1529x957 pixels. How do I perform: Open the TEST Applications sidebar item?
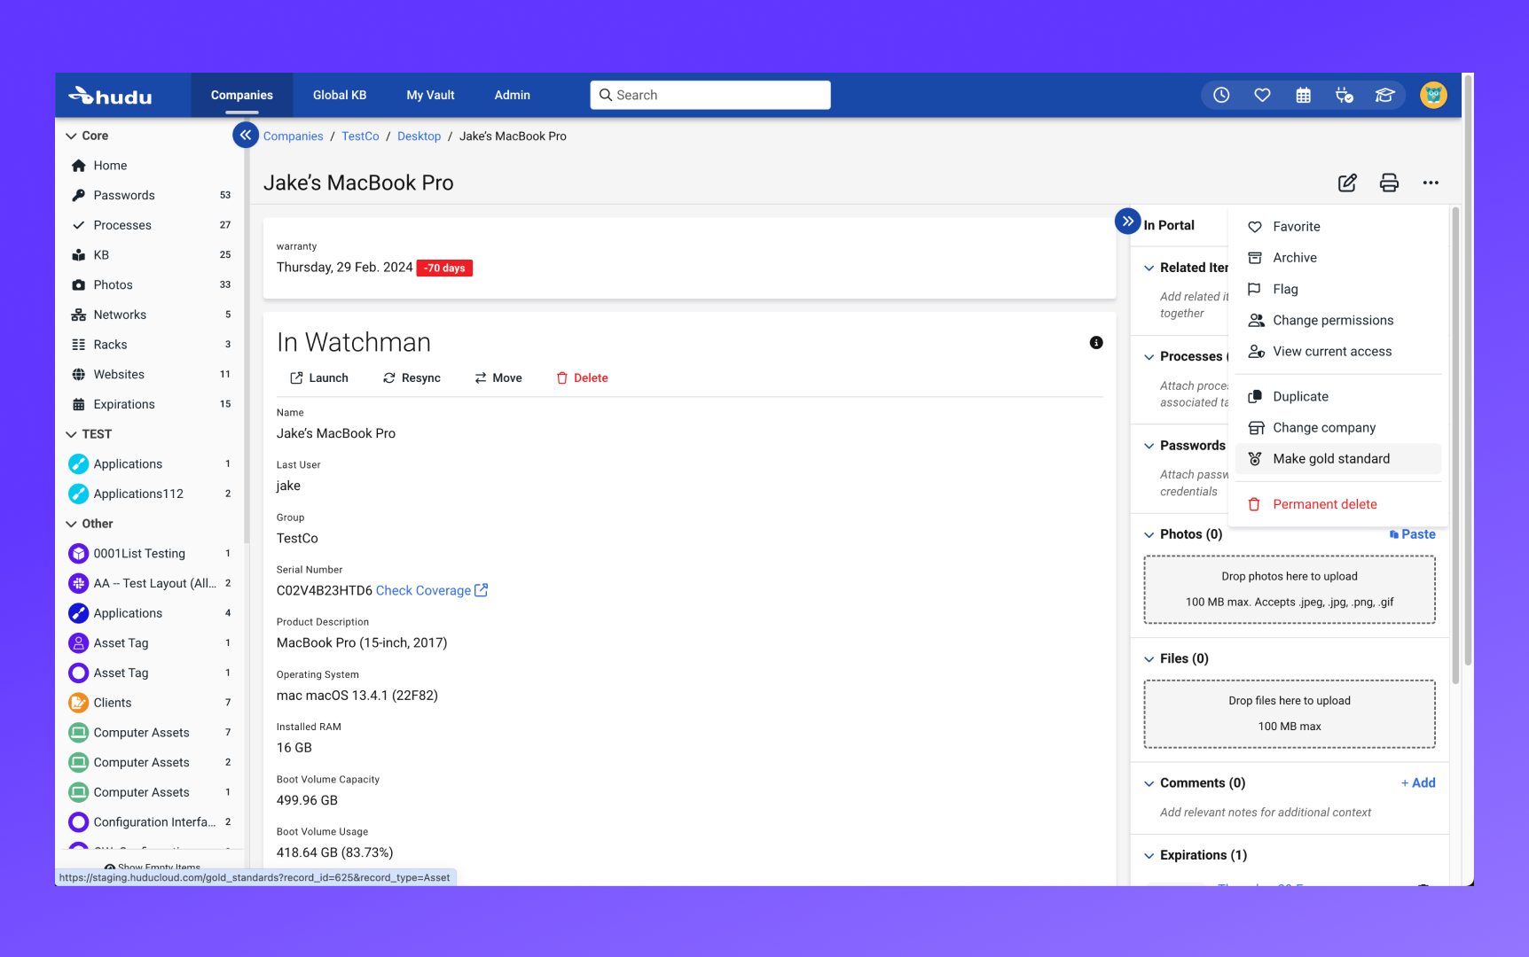(150, 463)
